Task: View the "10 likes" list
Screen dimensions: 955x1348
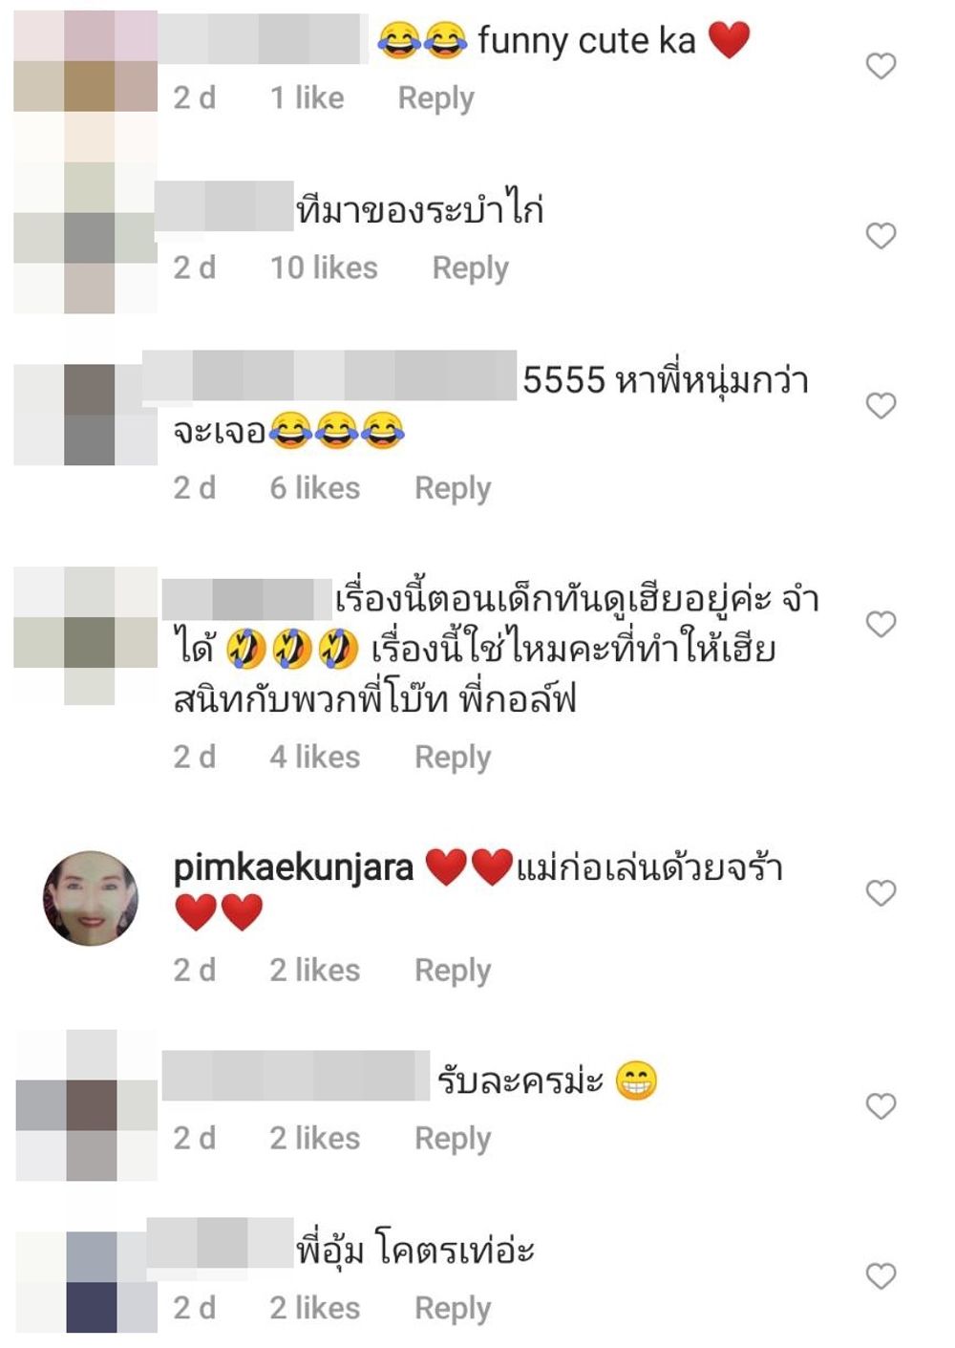Action: click(324, 267)
